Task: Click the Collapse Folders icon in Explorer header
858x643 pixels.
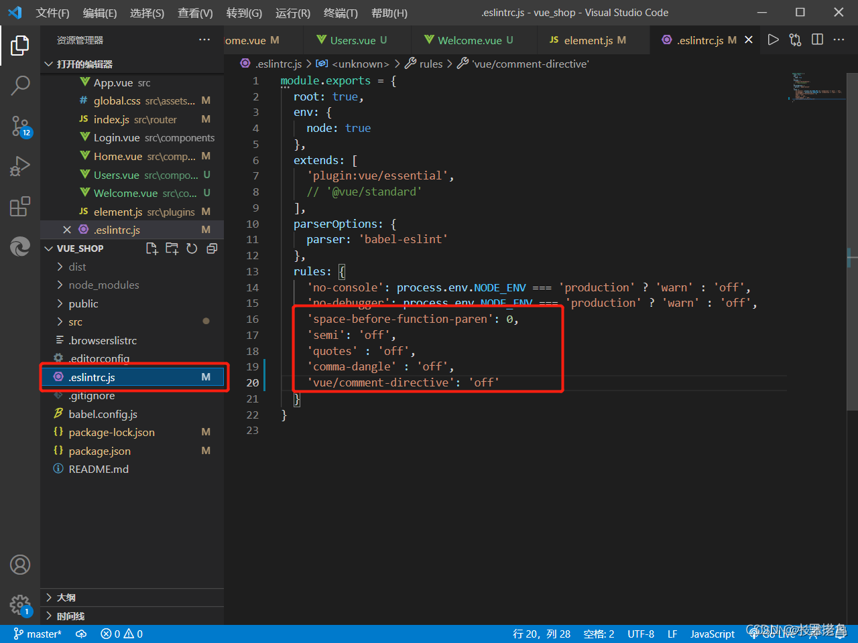Action: coord(212,248)
